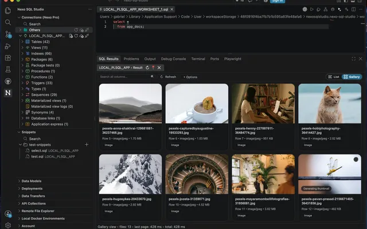Open the Search view in activity bar
Viewport: 367px width, 229px height.
pos(7,22)
